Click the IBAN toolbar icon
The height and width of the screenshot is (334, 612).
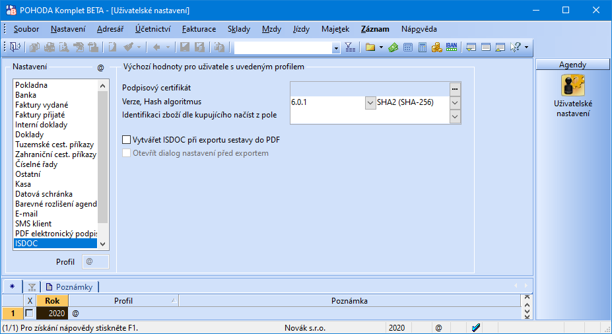[452, 48]
